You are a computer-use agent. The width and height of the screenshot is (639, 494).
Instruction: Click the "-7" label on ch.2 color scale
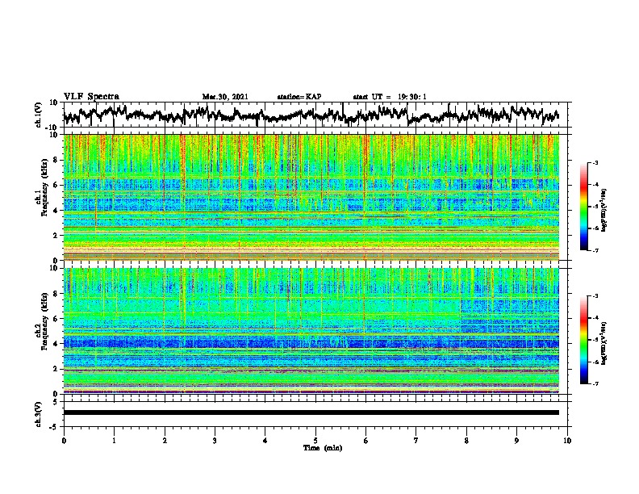coord(595,383)
